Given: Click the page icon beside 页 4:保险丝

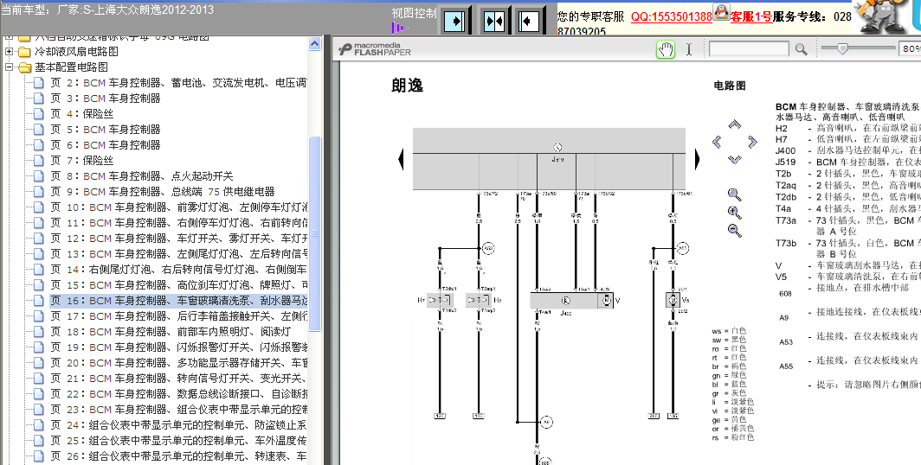Looking at the screenshot, I should (x=39, y=114).
